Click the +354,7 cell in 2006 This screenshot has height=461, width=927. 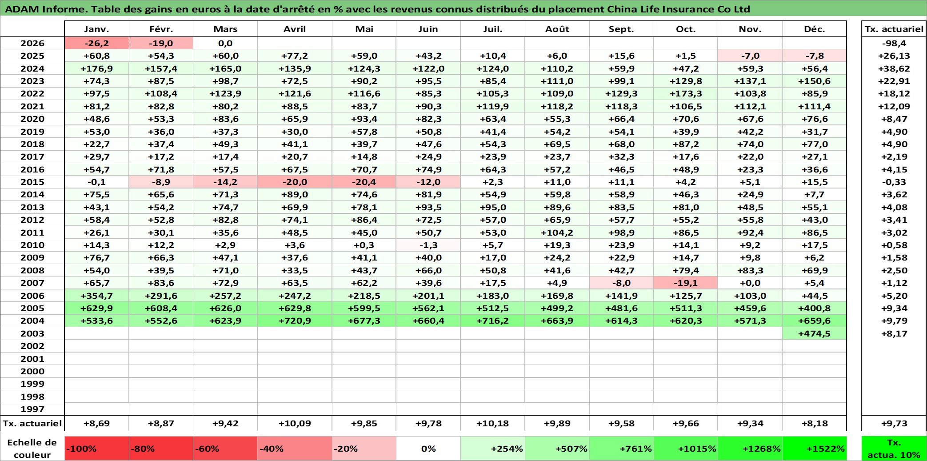(x=96, y=296)
